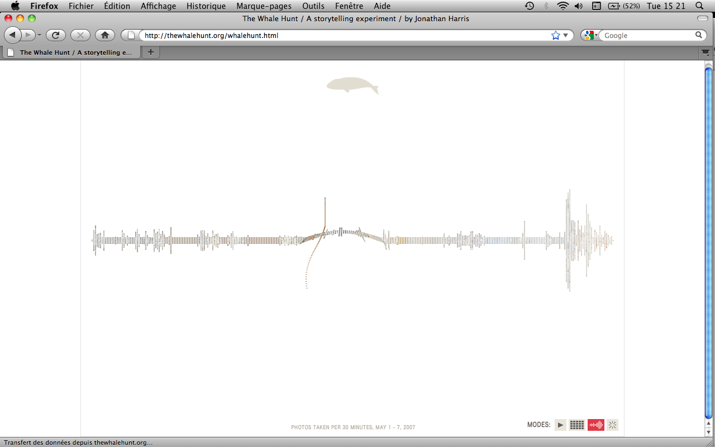Screen dimensions: 715x447
Task: Click the 'Transfert des données' status bar text
Action: click(x=78, y=442)
